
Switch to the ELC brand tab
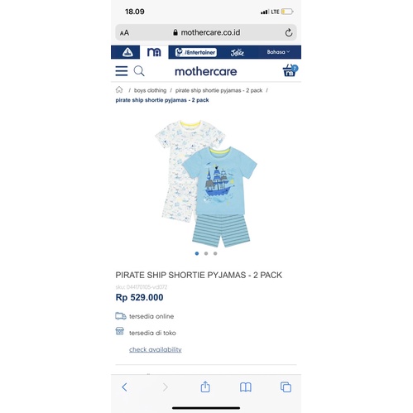(127, 52)
